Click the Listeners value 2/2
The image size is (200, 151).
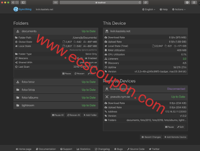click(x=185, y=59)
